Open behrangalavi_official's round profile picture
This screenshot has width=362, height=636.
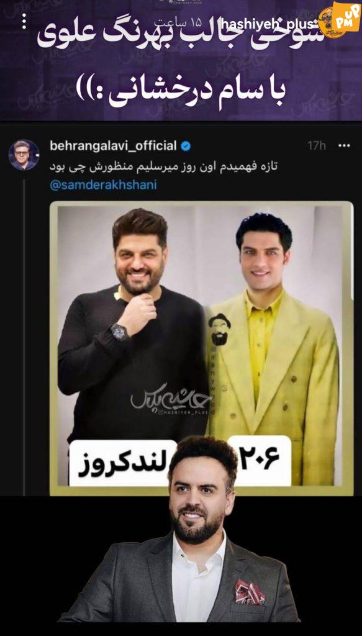tap(24, 155)
